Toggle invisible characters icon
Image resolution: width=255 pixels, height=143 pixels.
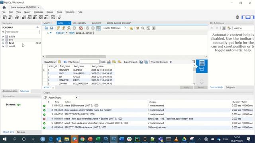[x=148, y=28]
